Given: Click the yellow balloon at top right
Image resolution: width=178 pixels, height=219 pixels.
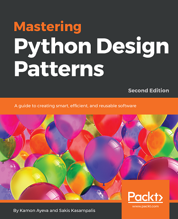Looking at the screenshot, I should (x=152, y=122).
